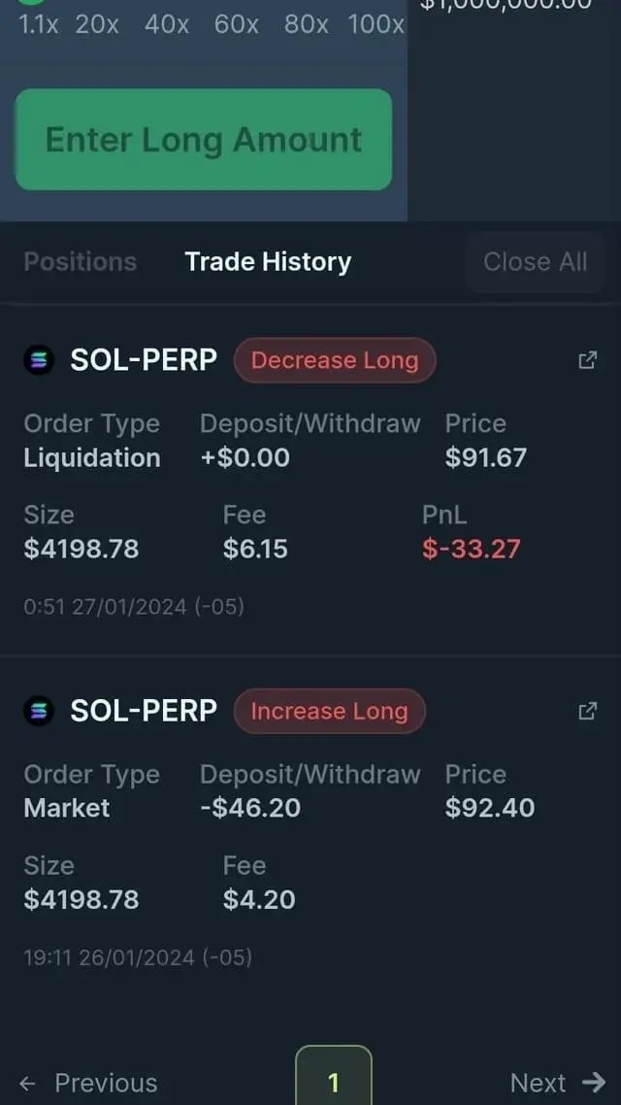The image size is (621, 1105).
Task: Click the SOL-PERP title of liquidation trade
Action: pyautogui.click(x=144, y=360)
